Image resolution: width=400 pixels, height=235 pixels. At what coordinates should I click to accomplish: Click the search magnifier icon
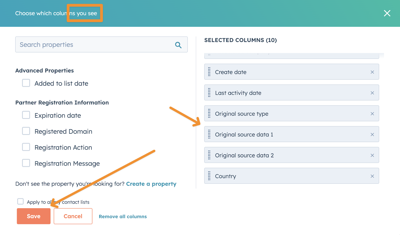pyautogui.click(x=178, y=45)
